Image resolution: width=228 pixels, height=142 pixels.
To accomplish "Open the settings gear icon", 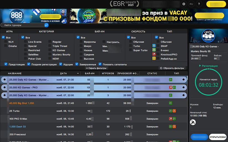I will coord(184,4).
